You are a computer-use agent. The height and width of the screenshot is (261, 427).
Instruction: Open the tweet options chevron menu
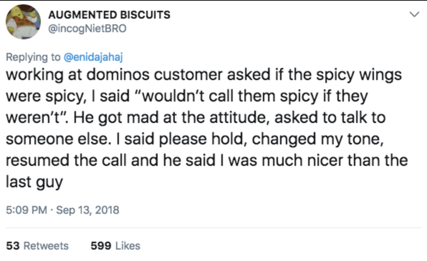414,15
